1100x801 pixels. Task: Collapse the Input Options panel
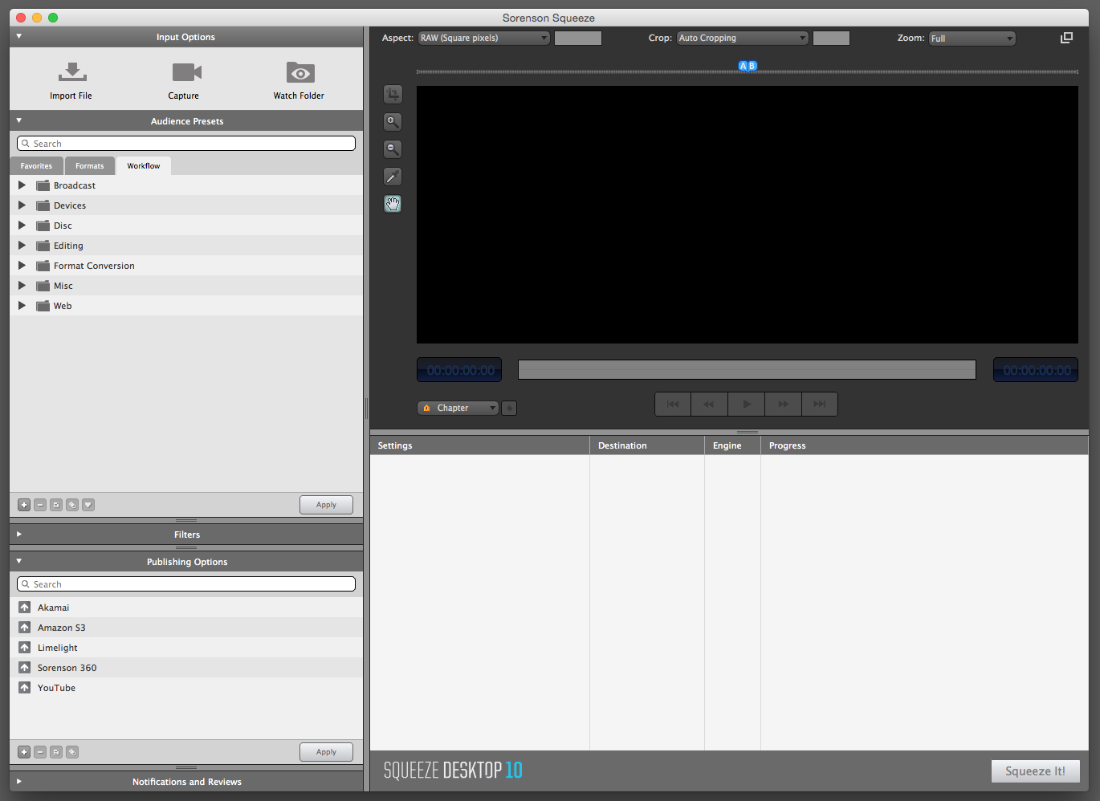click(x=18, y=36)
